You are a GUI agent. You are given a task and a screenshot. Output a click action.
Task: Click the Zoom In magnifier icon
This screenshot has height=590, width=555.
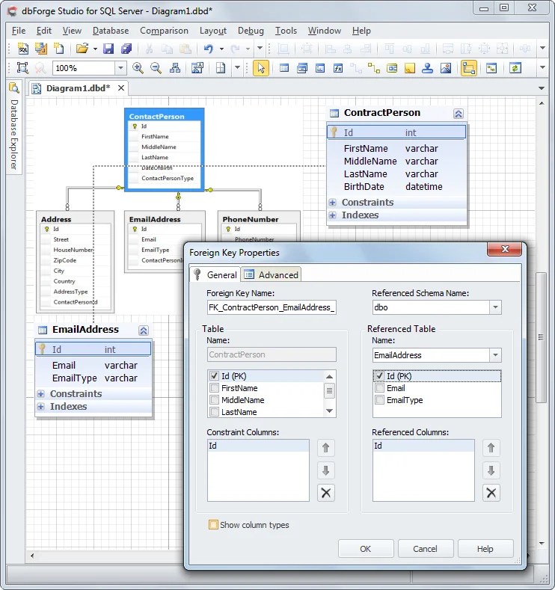tap(138, 68)
